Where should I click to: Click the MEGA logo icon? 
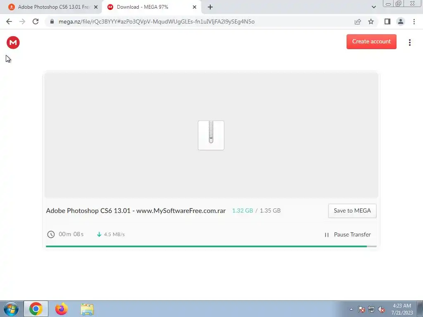click(x=13, y=43)
